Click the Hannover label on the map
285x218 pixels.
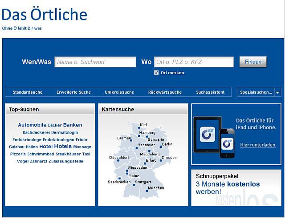point(146,145)
